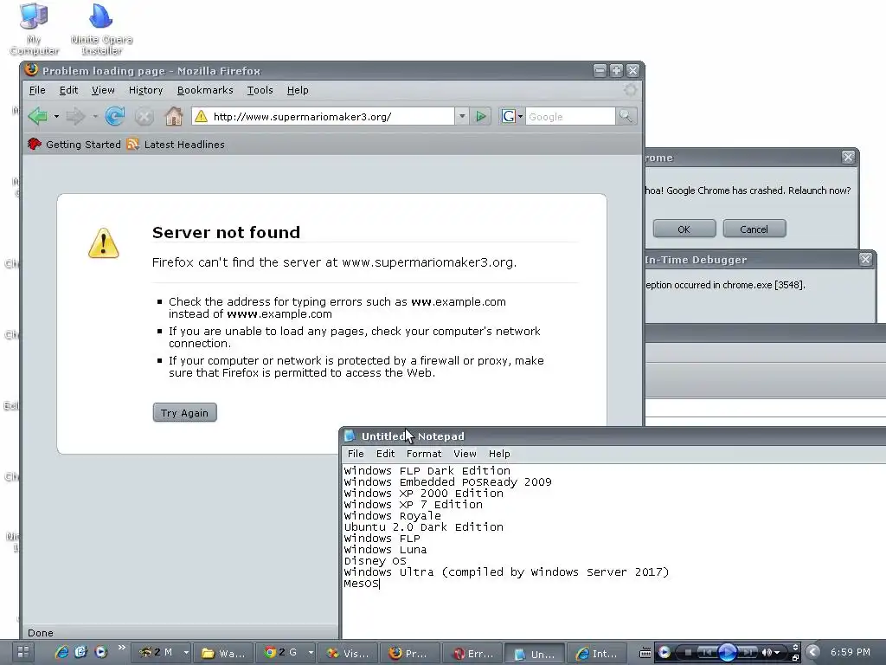The height and width of the screenshot is (665, 886).
Task: Open Notepad View menu
Action: click(x=465, y=454)
